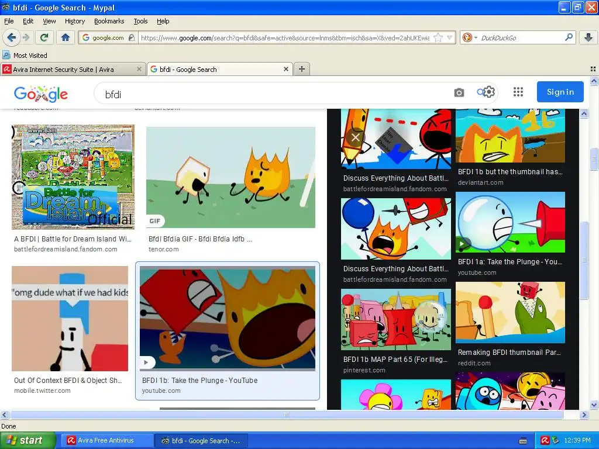Image resolution: width=599 pixels, height=449 pixels.
Task: Click the Avira tray icon
Action: coord(545,440)
